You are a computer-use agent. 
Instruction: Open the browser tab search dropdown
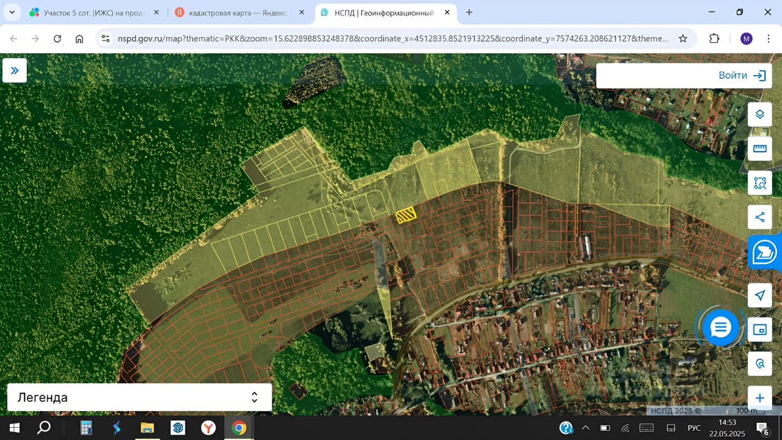(12, 12)
